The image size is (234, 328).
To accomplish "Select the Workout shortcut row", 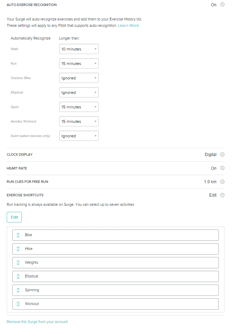I will [116, 304].
